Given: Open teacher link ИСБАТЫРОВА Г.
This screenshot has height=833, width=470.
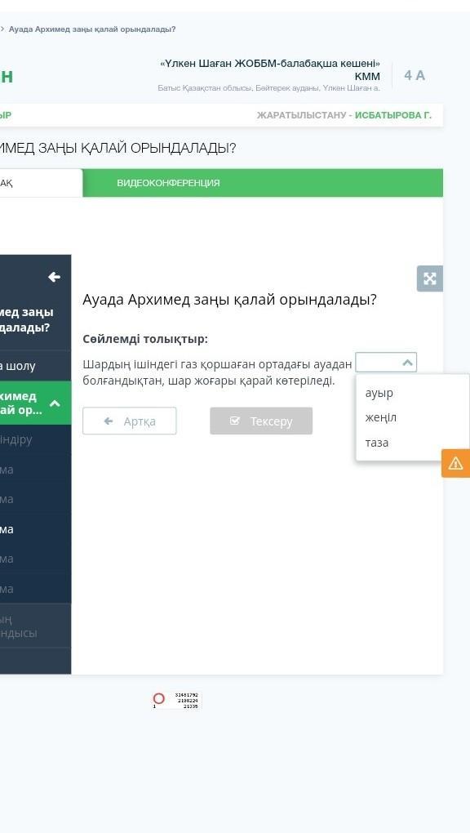Looking at the screenshot, I should (393, 115).
